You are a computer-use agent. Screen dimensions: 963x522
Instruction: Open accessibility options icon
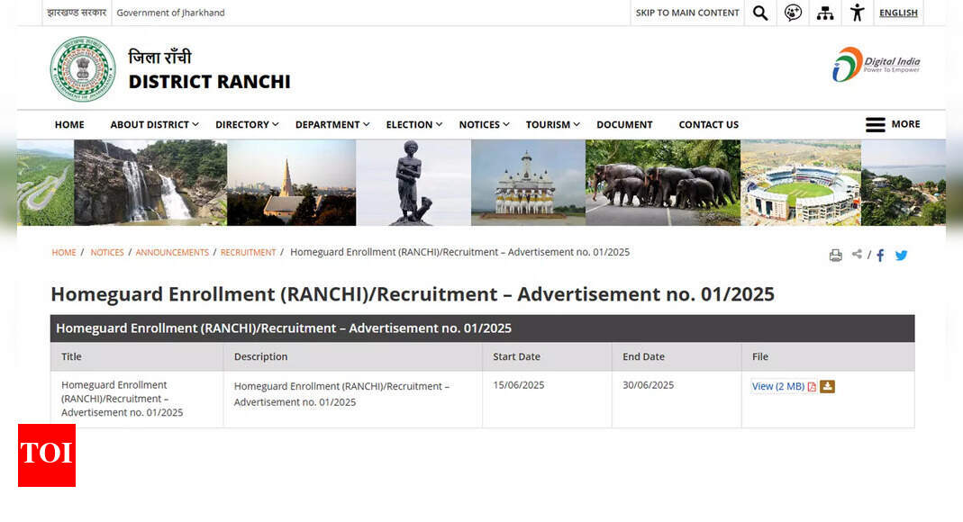(x=857, y=13)
